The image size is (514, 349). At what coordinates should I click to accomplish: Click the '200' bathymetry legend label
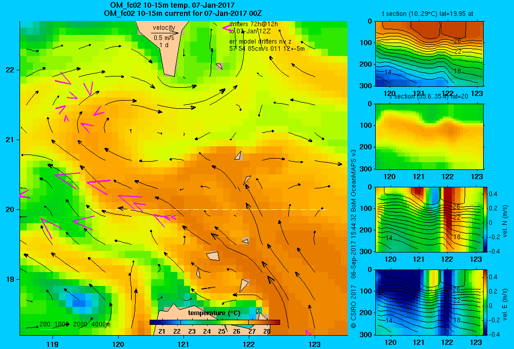(x=45, y=324)
